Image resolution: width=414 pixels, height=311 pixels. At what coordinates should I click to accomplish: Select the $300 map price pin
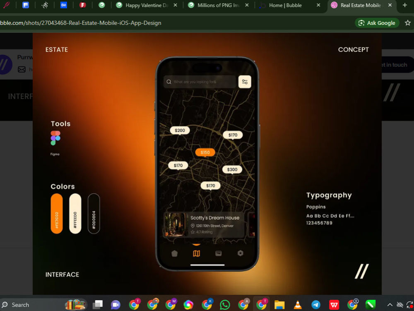(232, 170)
